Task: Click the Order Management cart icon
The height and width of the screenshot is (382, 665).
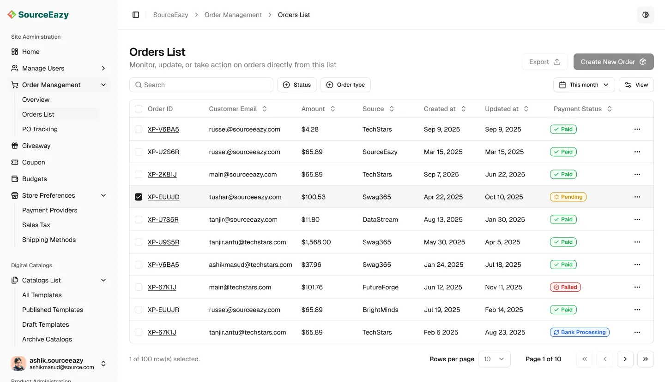Action: point(15,85)
